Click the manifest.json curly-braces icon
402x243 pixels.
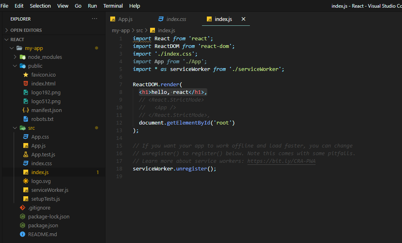click(x=25, y=110)
